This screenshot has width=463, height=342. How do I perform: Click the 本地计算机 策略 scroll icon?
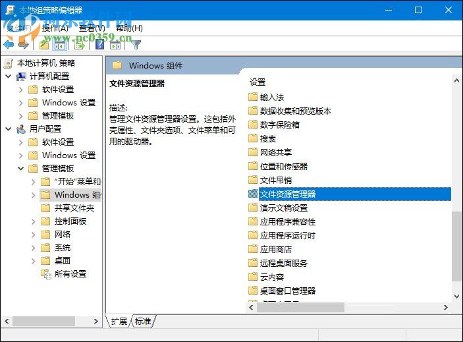point(9,63)
